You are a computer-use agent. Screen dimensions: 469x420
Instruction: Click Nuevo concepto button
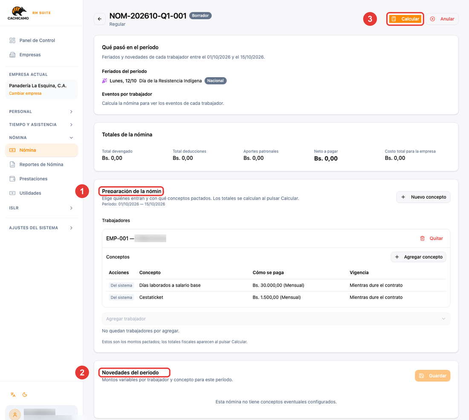[423, 197]
